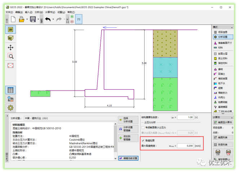The height and width of the screenshot is (173, 239).
Task: Open 项目信息 in the mode list
Action: coord(223,32)
